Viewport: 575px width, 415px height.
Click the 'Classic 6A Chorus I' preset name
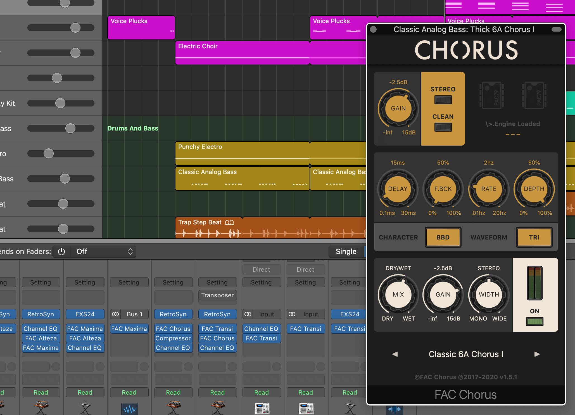coord(466,354)
